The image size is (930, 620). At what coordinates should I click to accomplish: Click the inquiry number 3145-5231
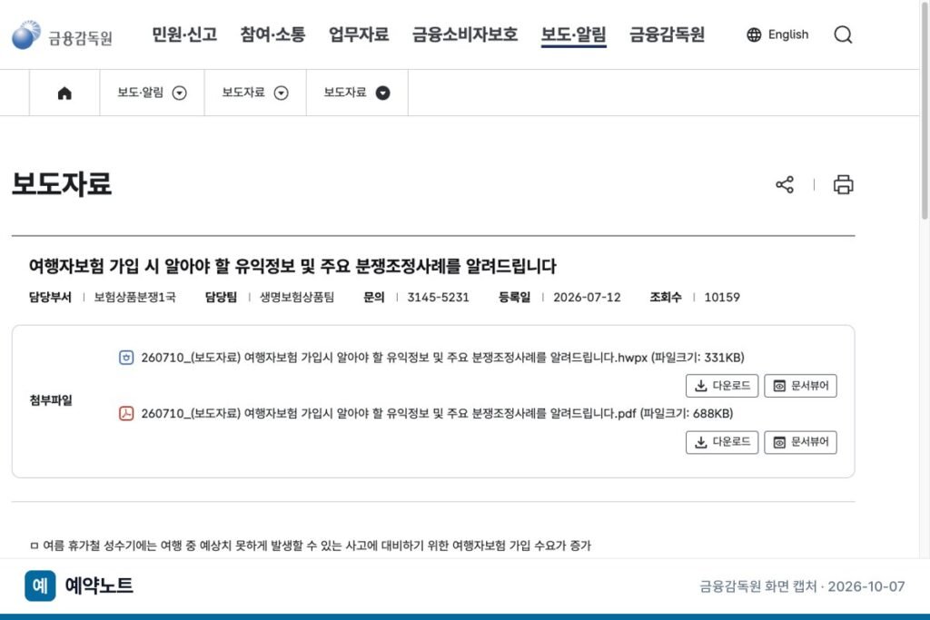tap(438, 298)
